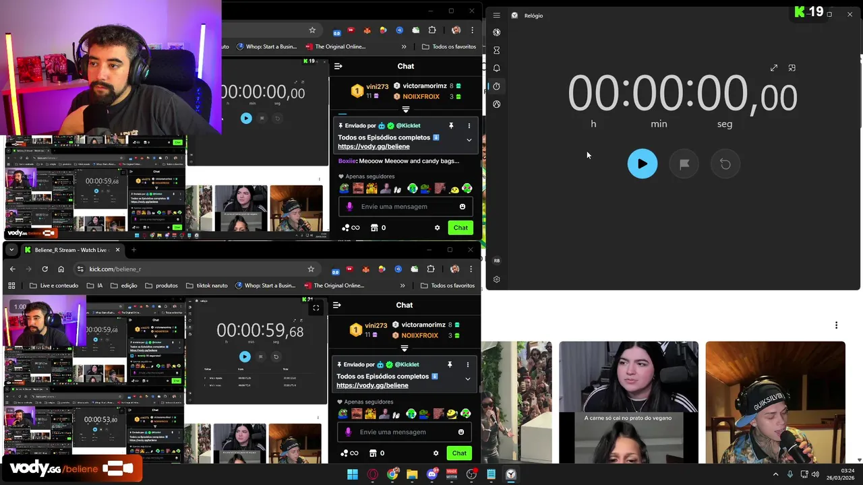
Task: Open the edição bookmark folder
Action: 124,286
